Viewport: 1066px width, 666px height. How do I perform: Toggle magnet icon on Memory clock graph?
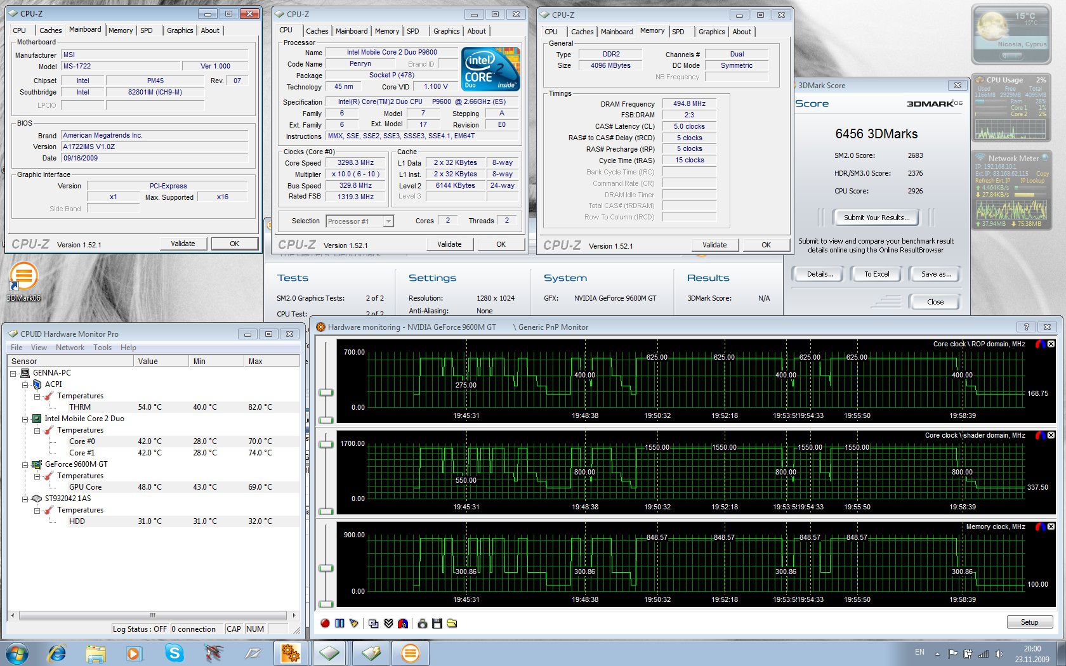(x=1040, y=526)
